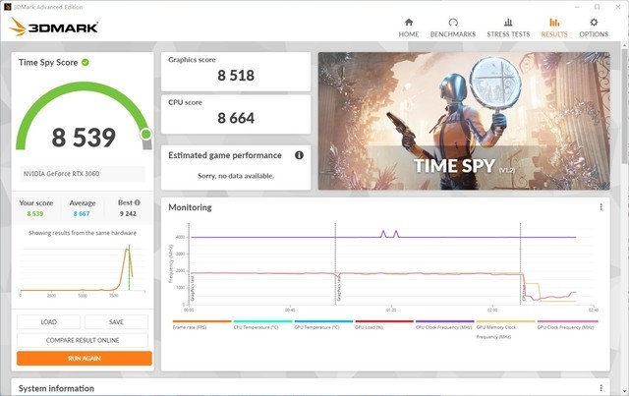Viewport: 629px width, 396px height.
Task: Open System information three-dot menu
Action: (600, 388)
